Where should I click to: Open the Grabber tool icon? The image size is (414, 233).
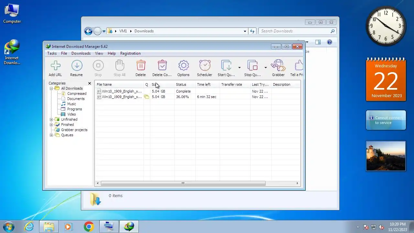tap(278, 66)
